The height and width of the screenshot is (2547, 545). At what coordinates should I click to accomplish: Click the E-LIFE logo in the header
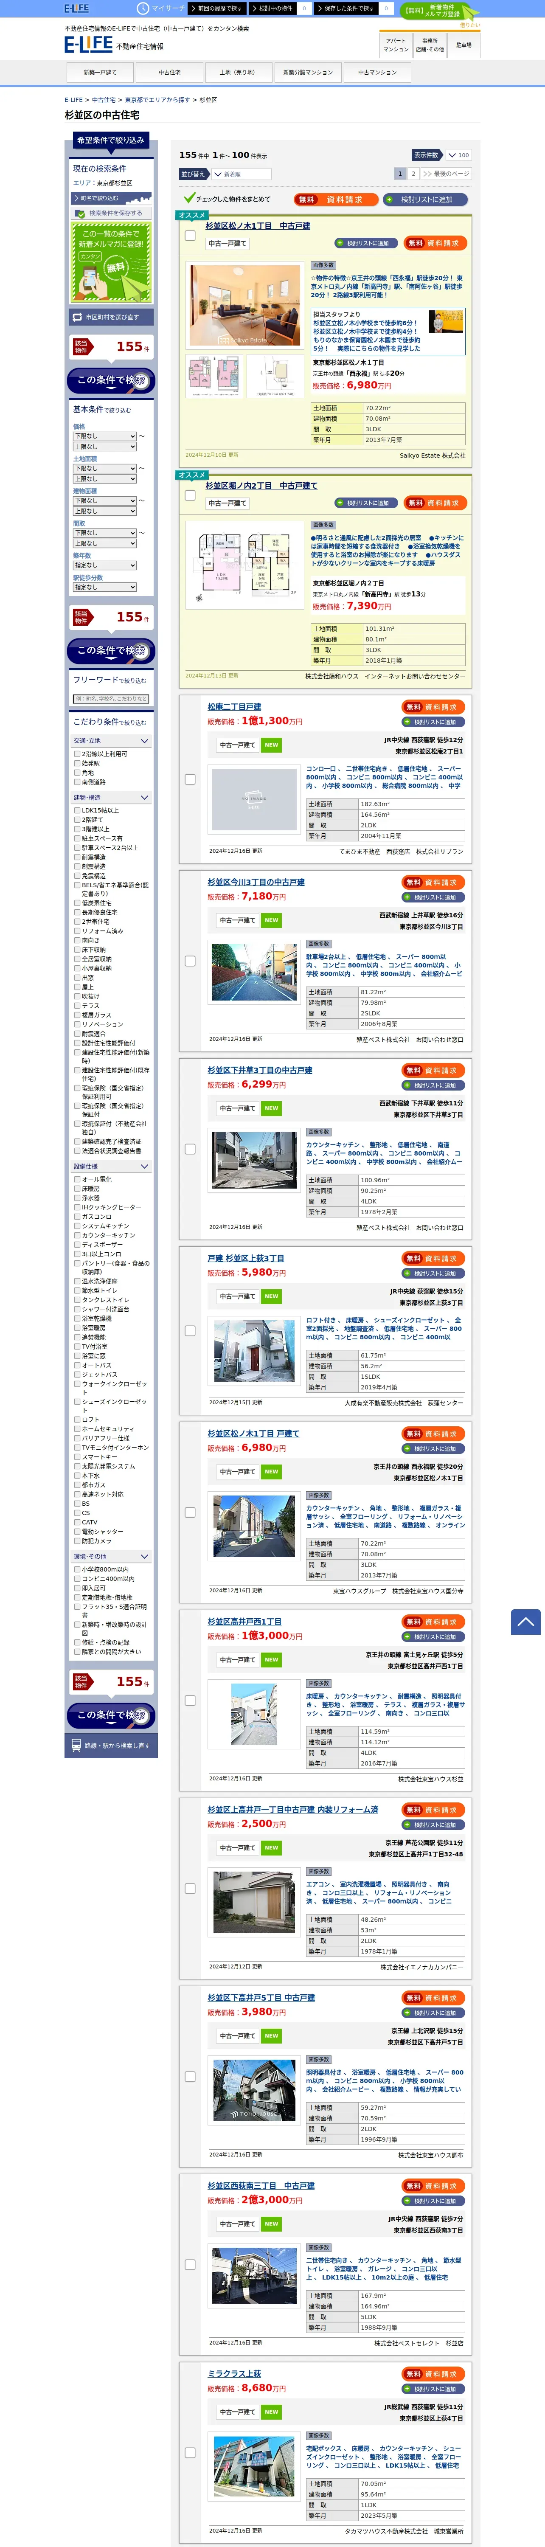88,45
